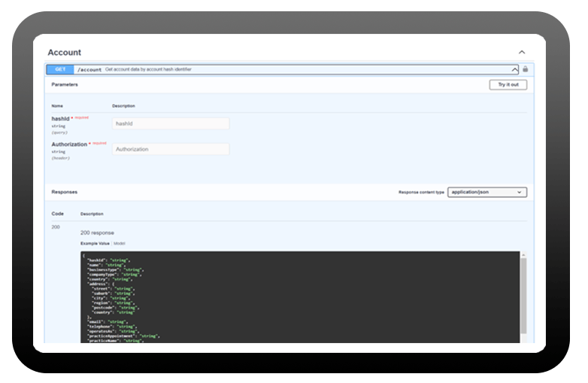Click the /account endpoint path
The width and height of the screenshot is (588, 383).
(x=89, y=69)
